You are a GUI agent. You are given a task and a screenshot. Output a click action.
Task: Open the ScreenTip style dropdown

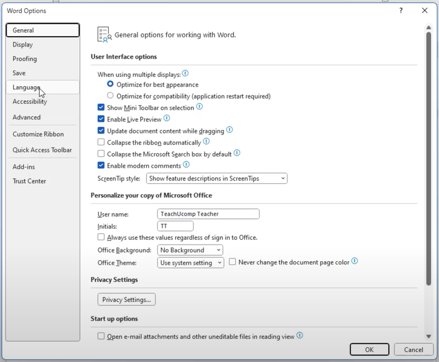[x=217, y=178]
